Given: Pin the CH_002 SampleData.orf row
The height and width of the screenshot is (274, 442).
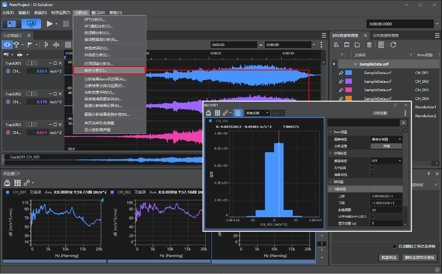Looking at the screenshot, I should pos(341,81).
